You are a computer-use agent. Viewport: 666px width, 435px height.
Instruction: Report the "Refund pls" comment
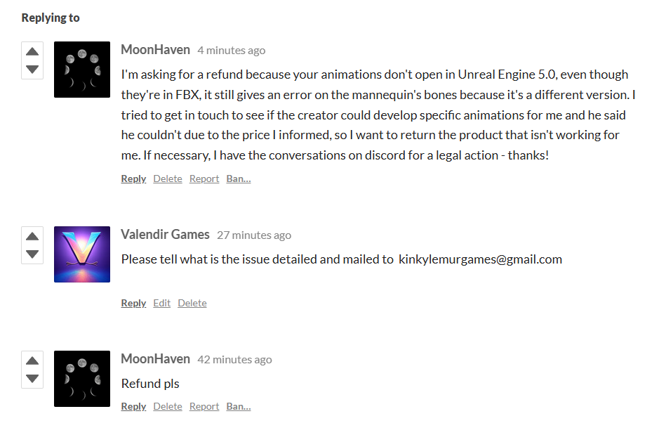(x=204, y=406)
